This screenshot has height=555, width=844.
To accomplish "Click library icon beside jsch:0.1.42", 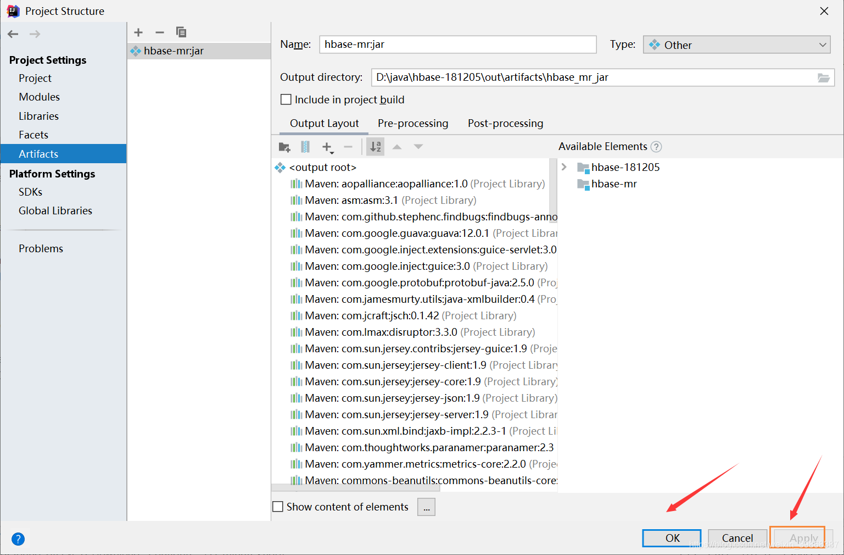I will pos(297,315).
